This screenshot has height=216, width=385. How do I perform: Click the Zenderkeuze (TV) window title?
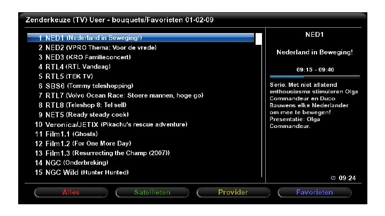pyautogui.click(x=119, y=20)
